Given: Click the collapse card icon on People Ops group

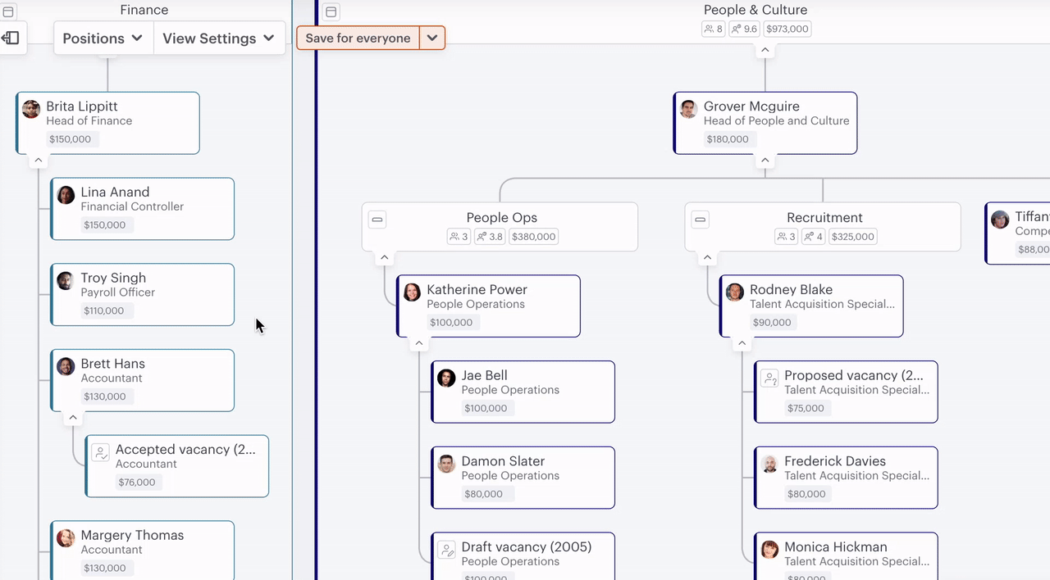Looking at the screenshot, I should pos(377,219).
